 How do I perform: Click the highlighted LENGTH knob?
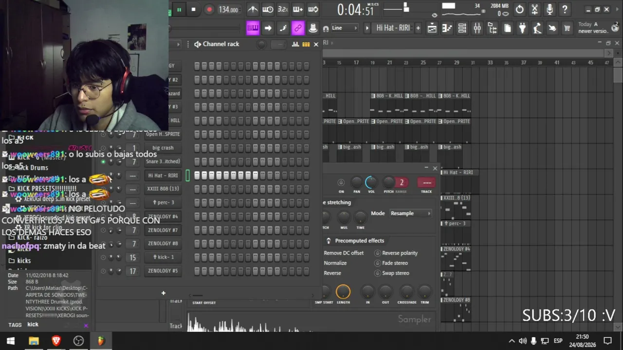(x=343, y=291)
